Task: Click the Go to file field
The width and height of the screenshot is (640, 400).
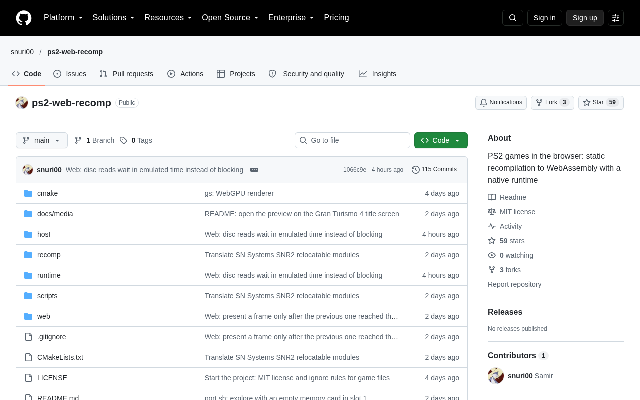Action: (x=352, y=140)
